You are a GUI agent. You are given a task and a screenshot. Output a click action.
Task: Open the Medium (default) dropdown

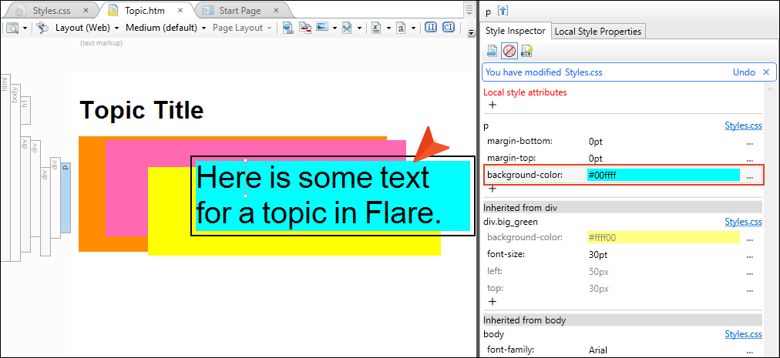click(x=166, y=28)
